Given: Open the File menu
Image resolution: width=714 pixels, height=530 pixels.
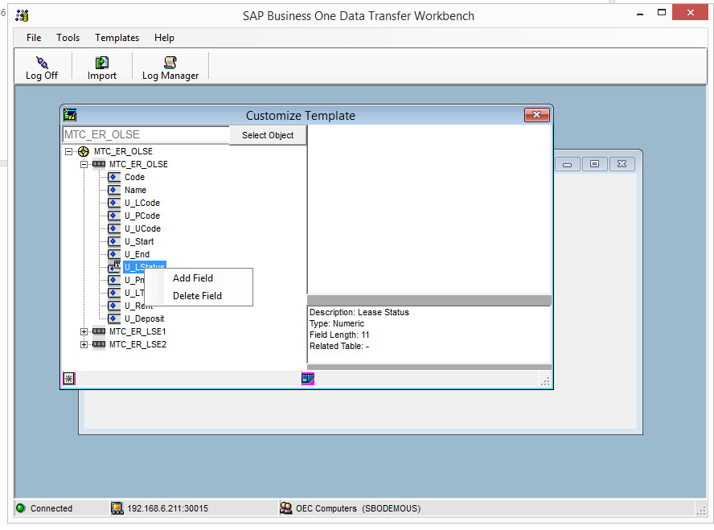Looking at the screenshot, I should (x=34, y=38).
